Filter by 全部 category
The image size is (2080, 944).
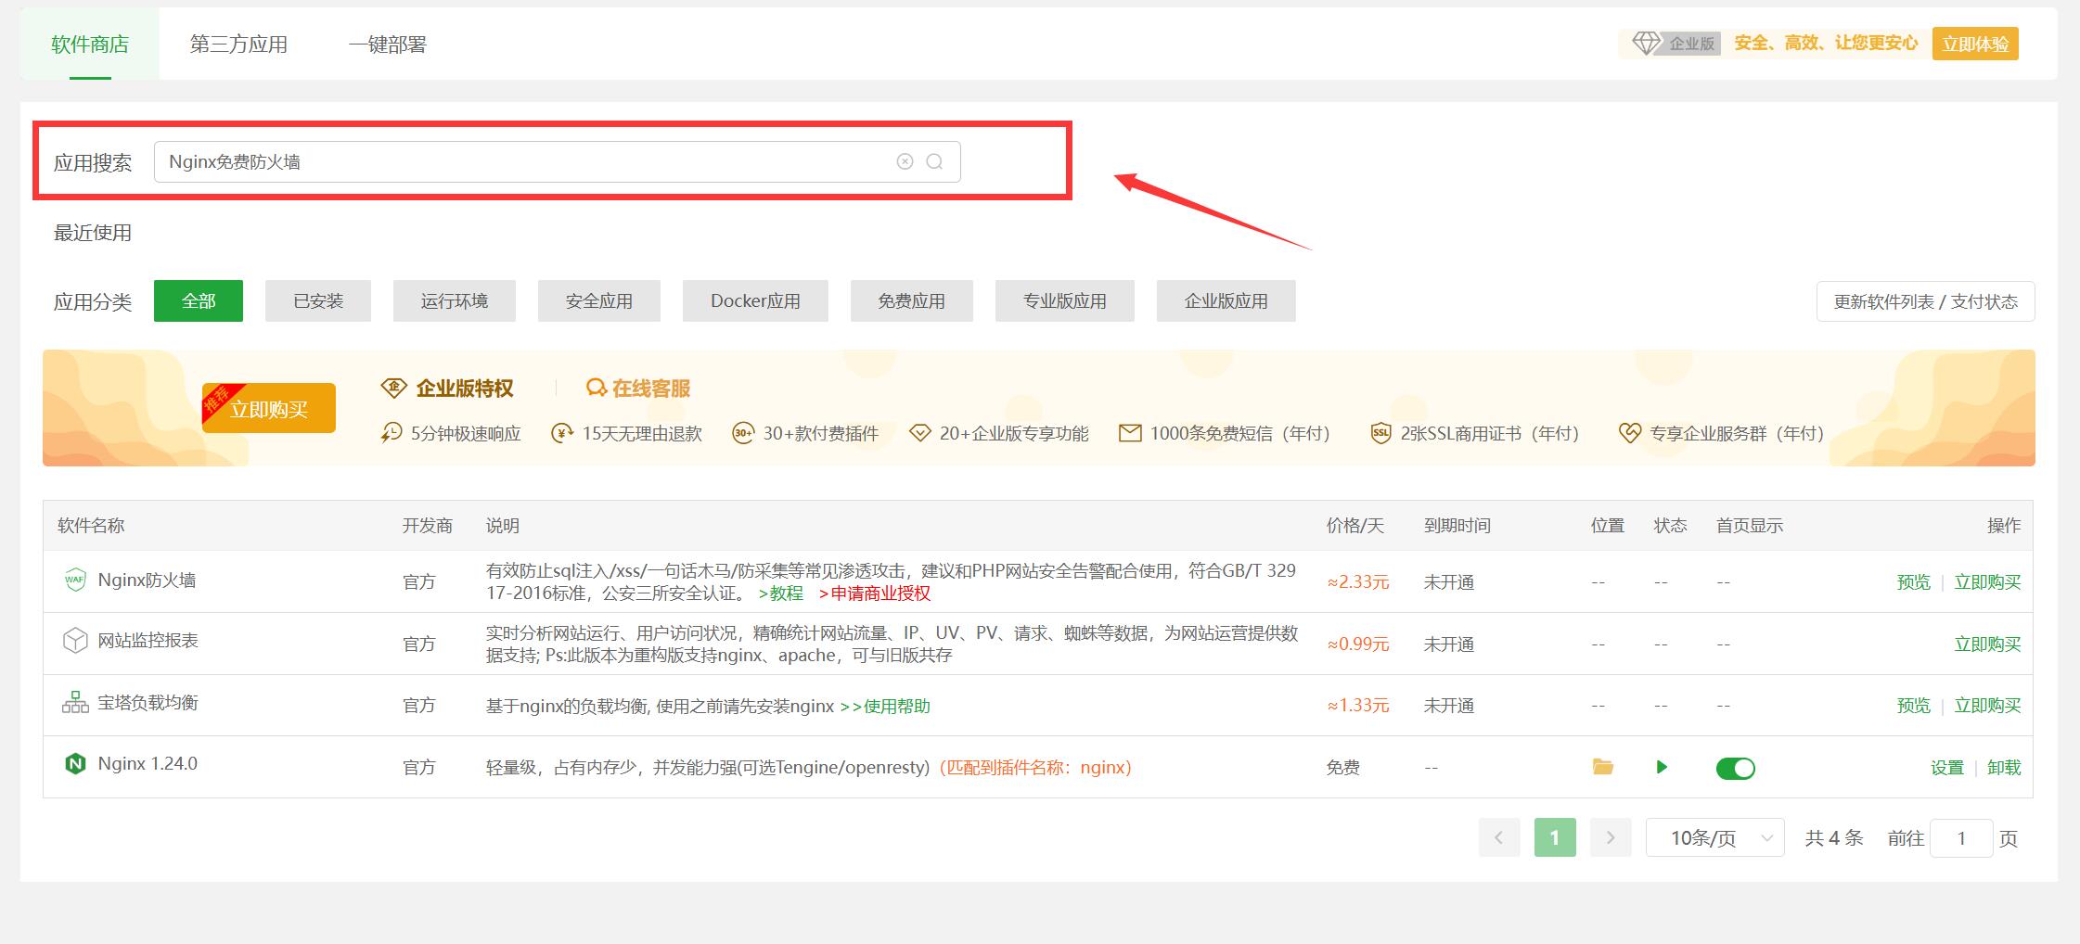coord(199,301)
